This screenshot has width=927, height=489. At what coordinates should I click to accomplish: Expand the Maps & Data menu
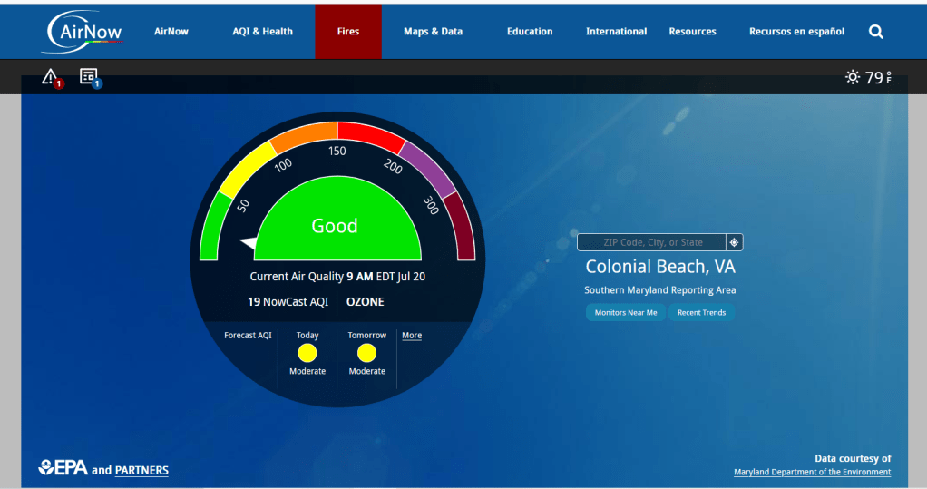(x=433, y=32)
